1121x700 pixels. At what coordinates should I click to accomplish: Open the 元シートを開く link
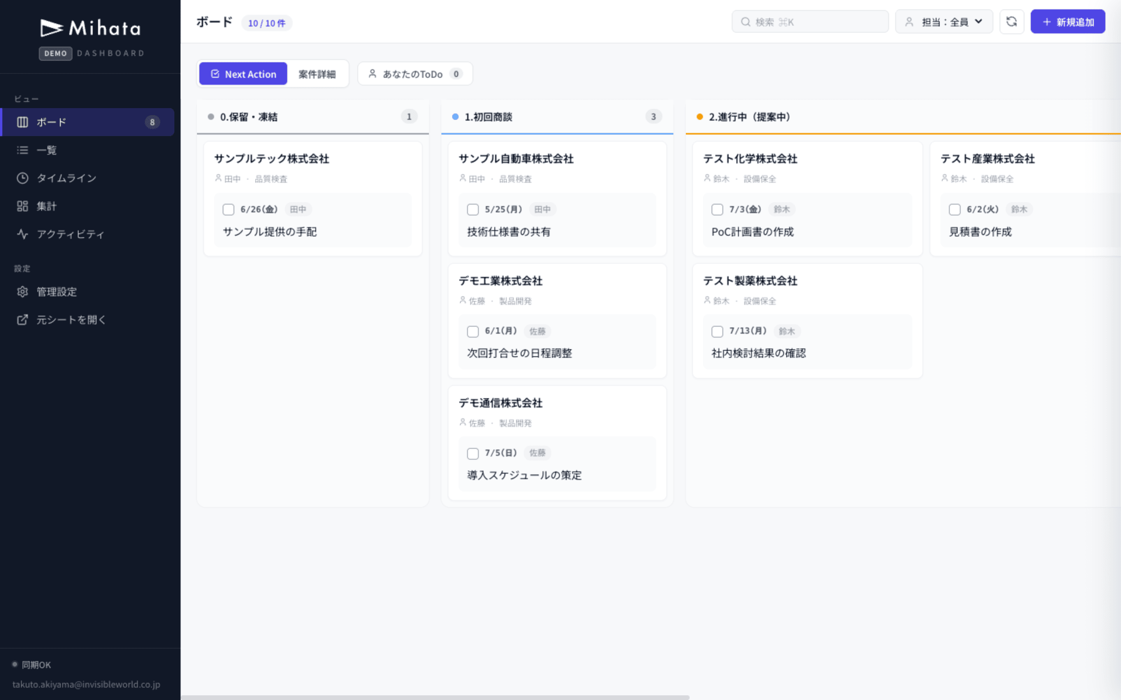(x=88, y=319)
